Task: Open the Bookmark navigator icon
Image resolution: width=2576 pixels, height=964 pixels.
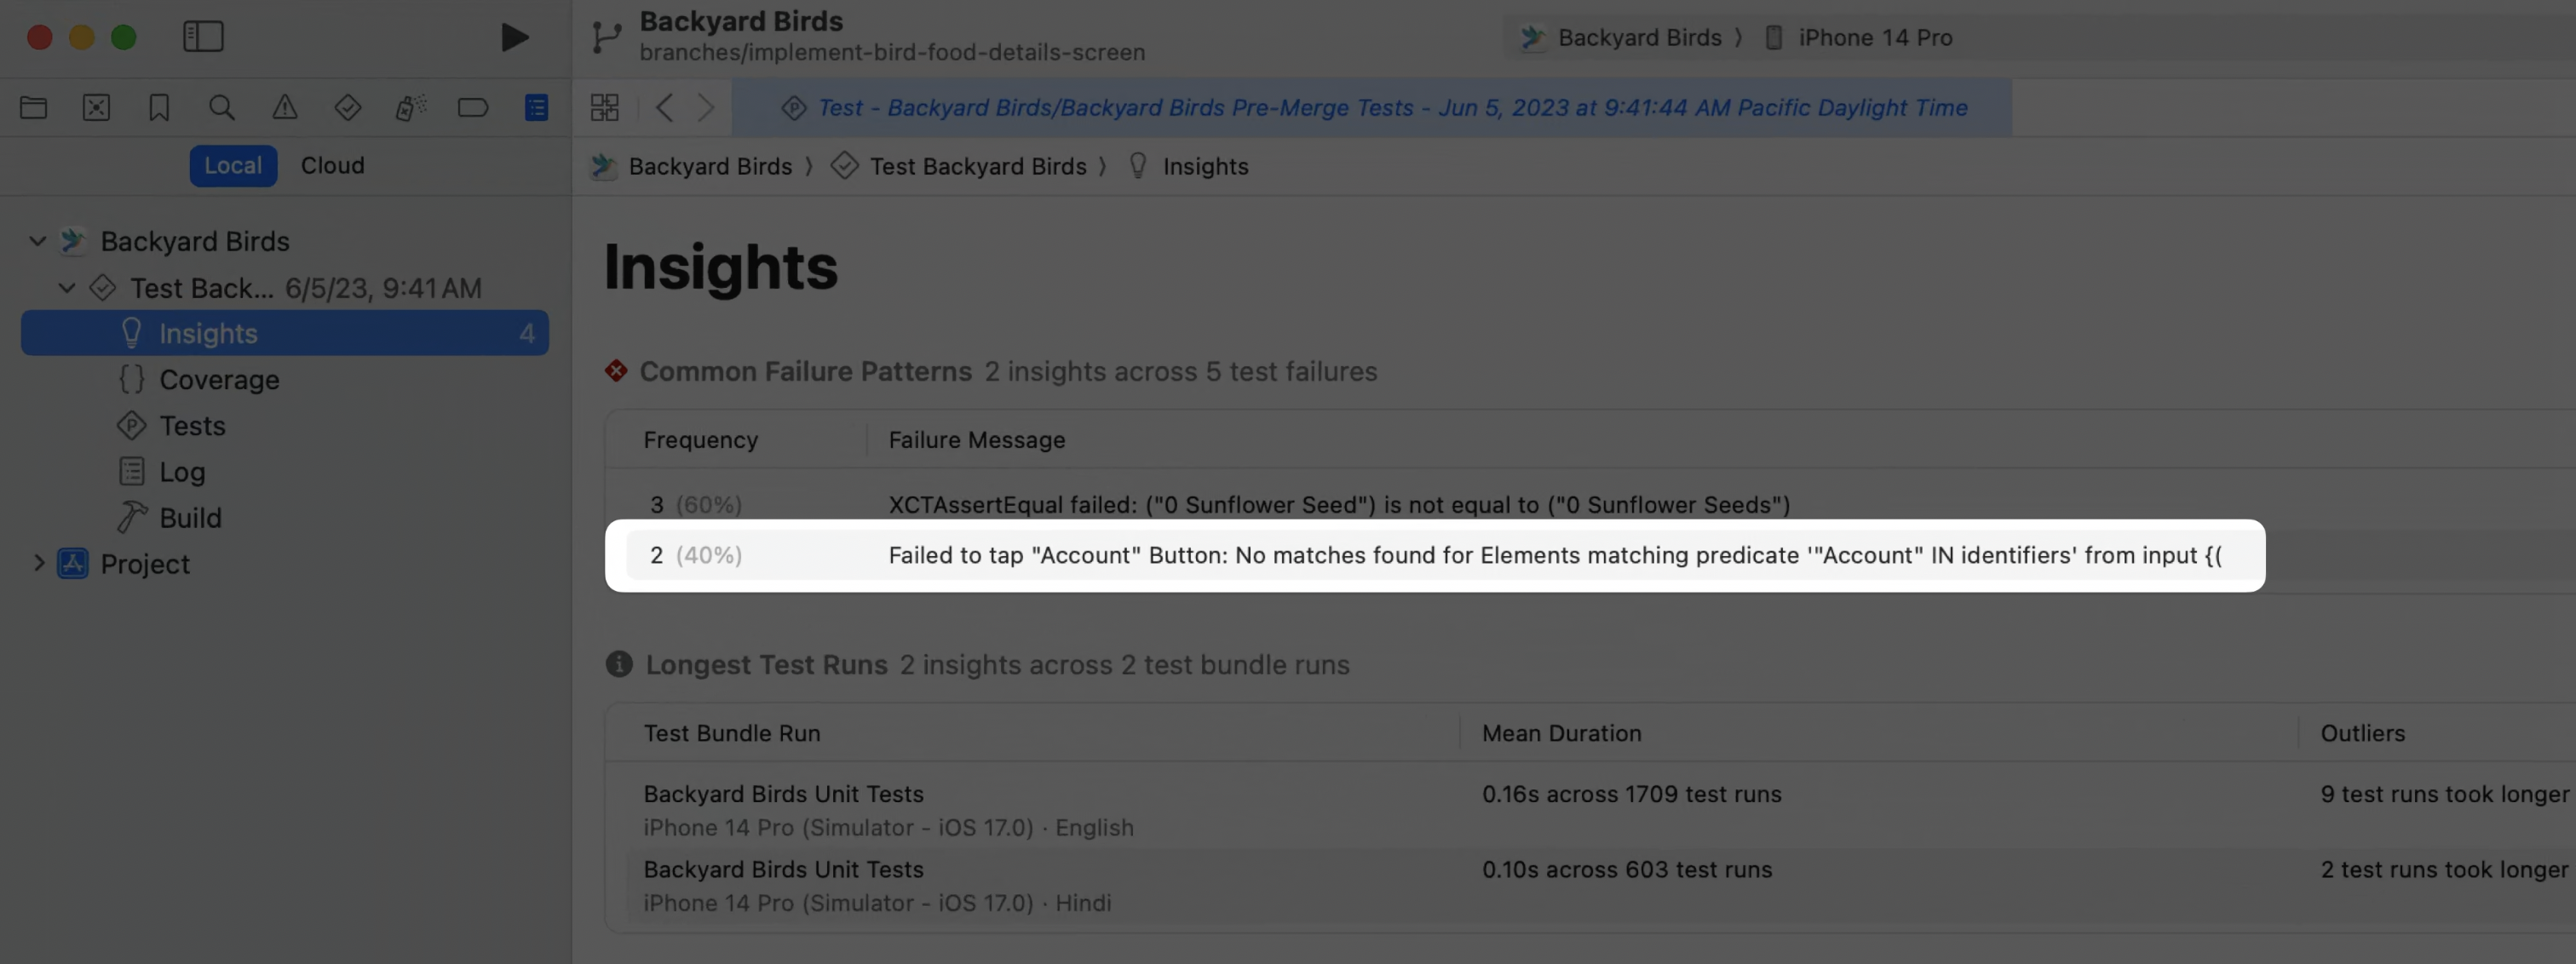Action: (x=159, y=107)
